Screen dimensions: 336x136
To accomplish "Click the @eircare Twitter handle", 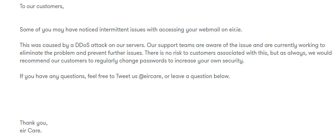I will point(150,76).
